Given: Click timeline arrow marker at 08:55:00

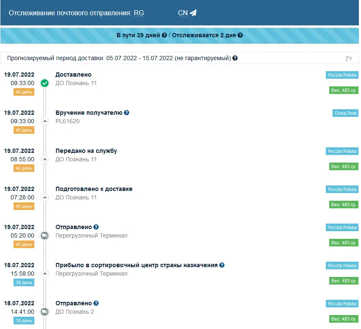Looking at the screenshot, I should [45, 159].
